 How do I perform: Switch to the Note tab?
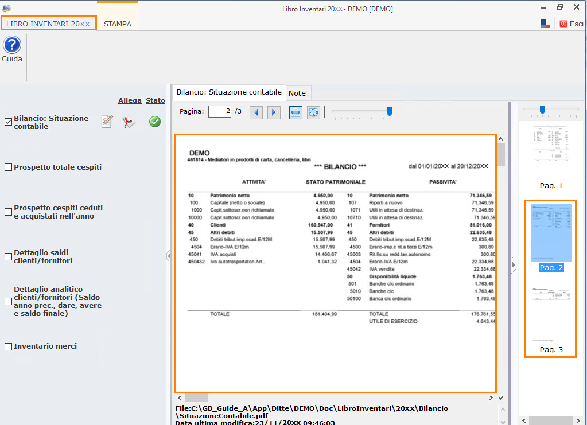[297, 93]
